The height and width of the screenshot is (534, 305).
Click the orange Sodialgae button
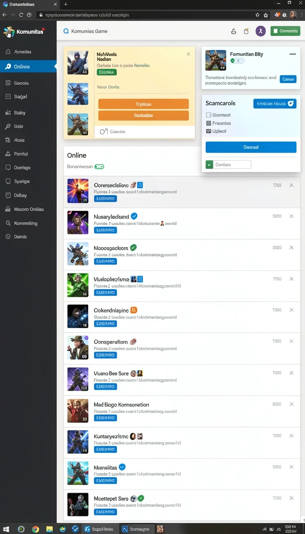click(143, 116)
